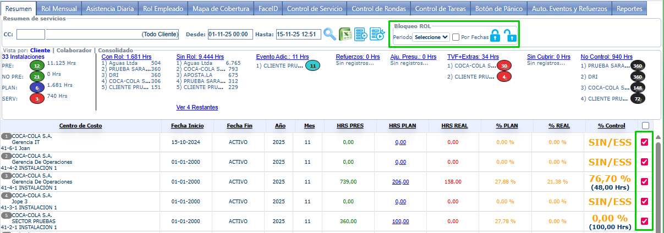
Task: Click the Desde date input field
Action: pos(230,35)
